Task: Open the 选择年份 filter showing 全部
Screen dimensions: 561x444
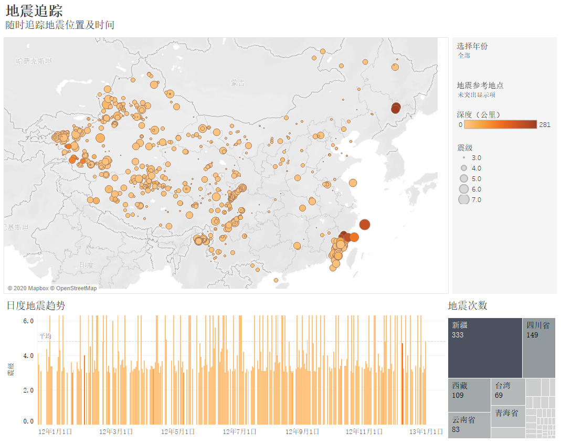Action: (x=464, y=56)
